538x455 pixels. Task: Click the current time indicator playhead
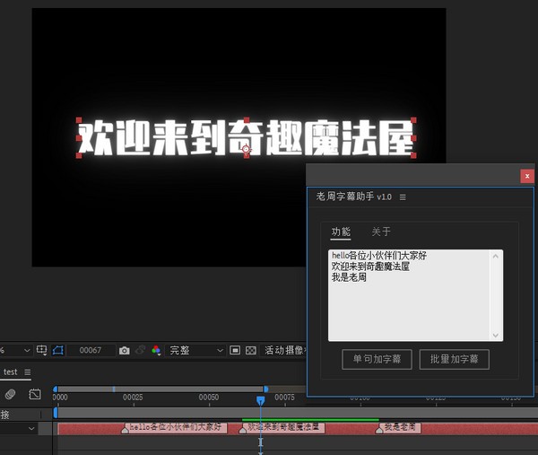point(261,400)
